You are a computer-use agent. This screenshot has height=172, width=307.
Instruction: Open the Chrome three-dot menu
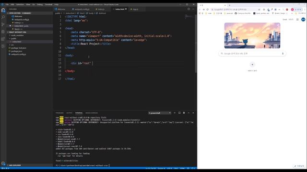coord(305,10)
